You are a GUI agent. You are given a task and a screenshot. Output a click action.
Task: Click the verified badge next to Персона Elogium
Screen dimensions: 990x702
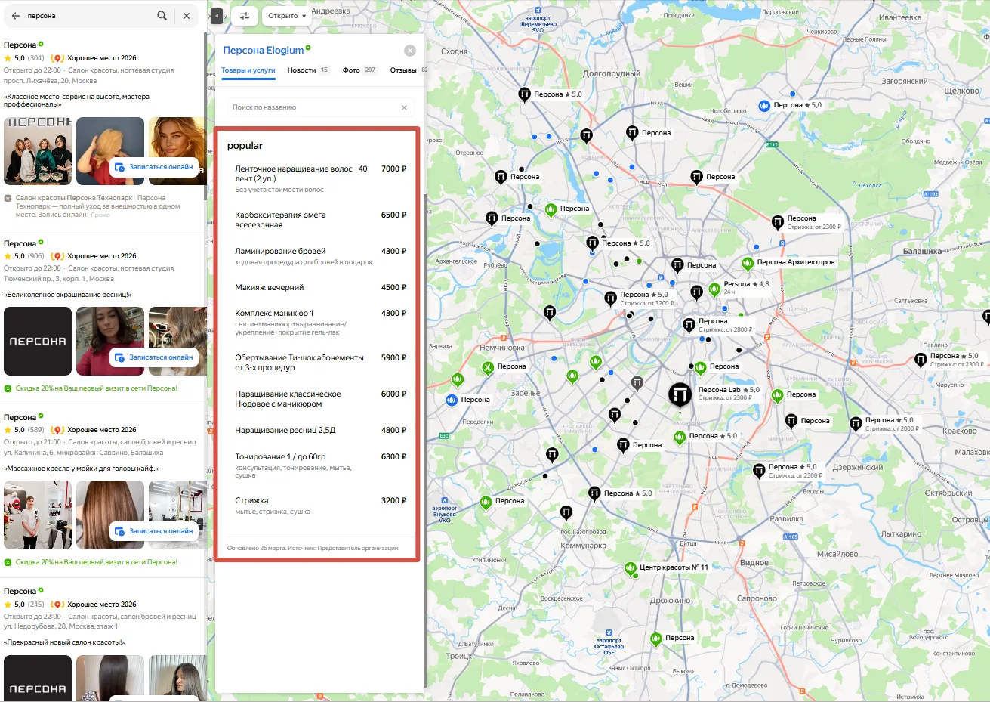pyautogui.click(x=308, y=48)
